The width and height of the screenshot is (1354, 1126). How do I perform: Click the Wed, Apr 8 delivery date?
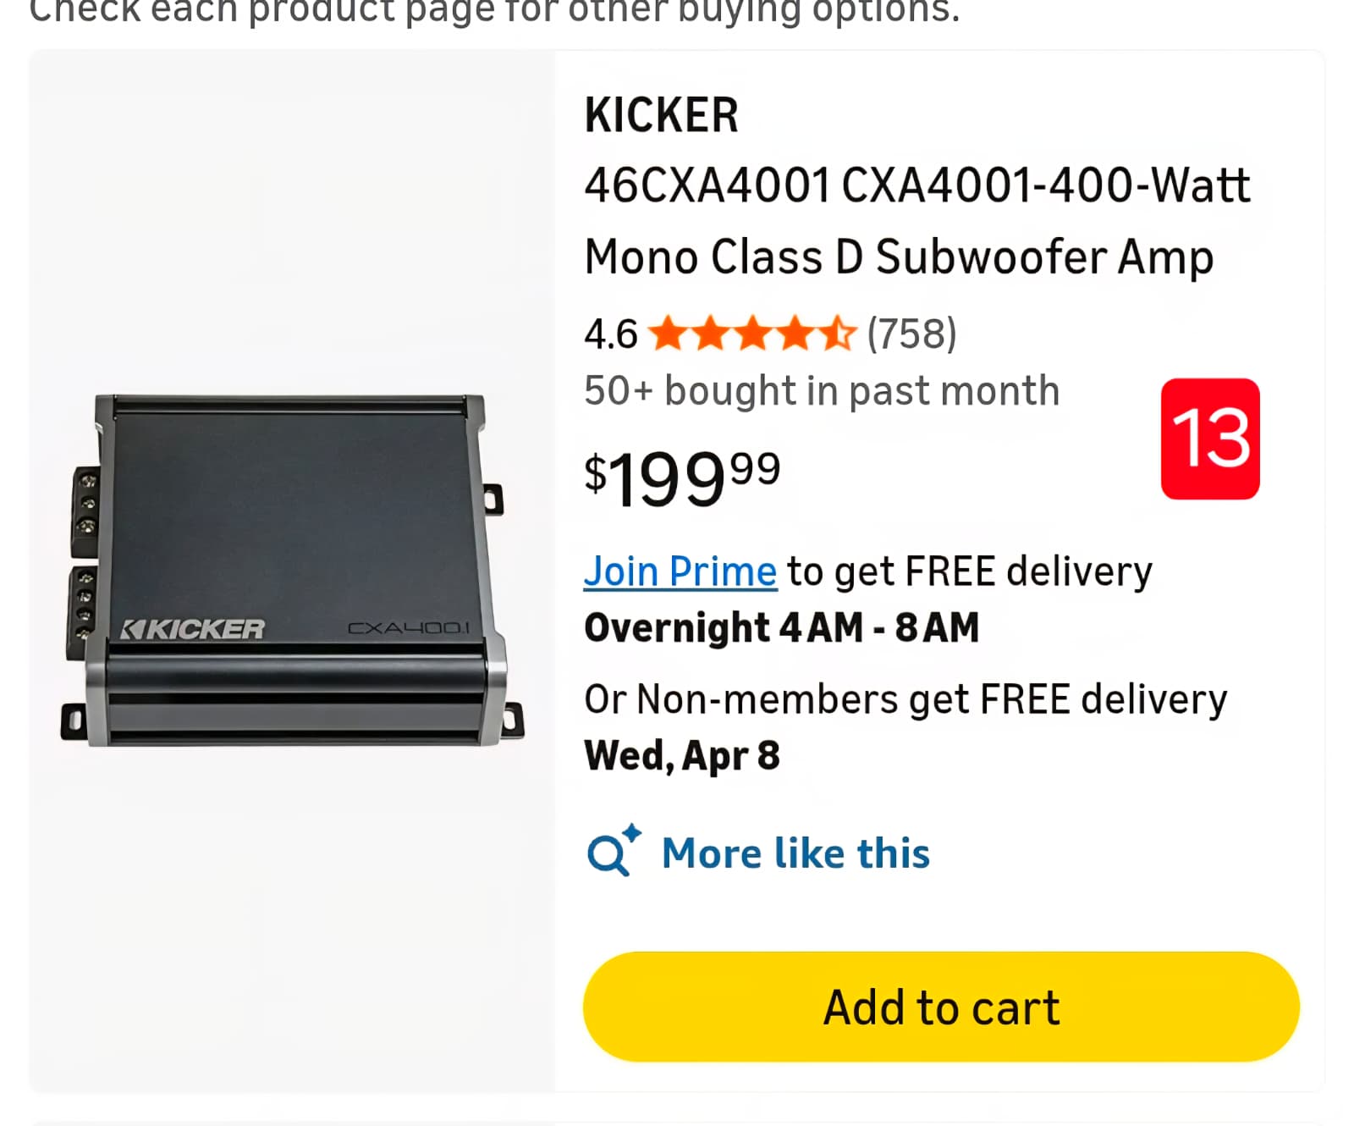681,755
